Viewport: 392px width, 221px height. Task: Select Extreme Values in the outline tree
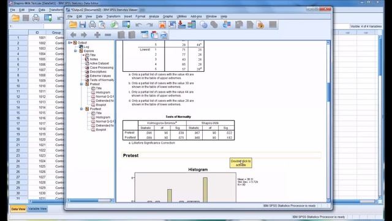(100, 76)
